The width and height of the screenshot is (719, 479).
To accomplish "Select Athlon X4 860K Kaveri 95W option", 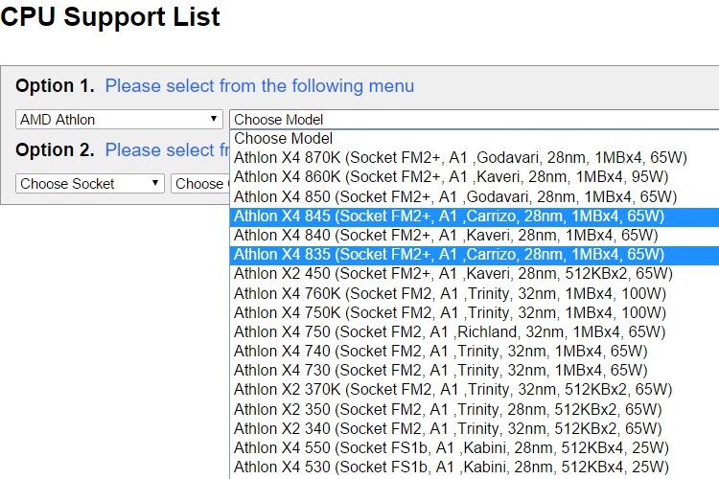I will [475, 177].
